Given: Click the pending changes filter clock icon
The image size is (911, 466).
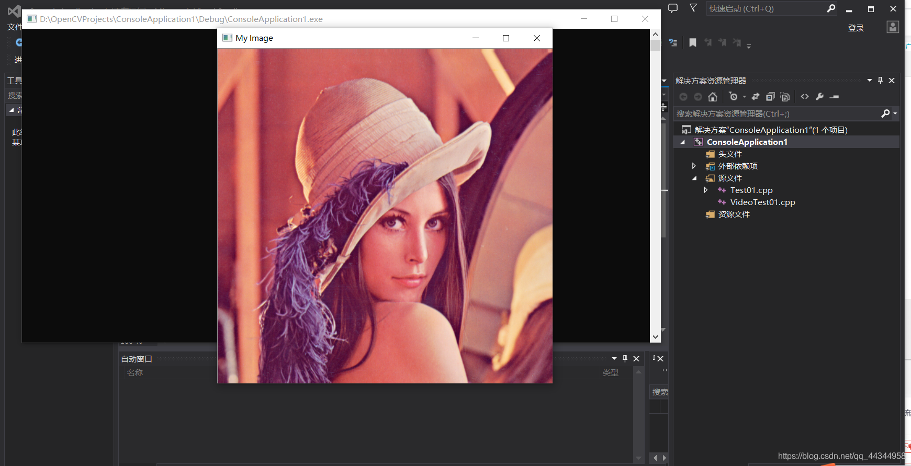Looking at the screenshot, I should point(733,97).
